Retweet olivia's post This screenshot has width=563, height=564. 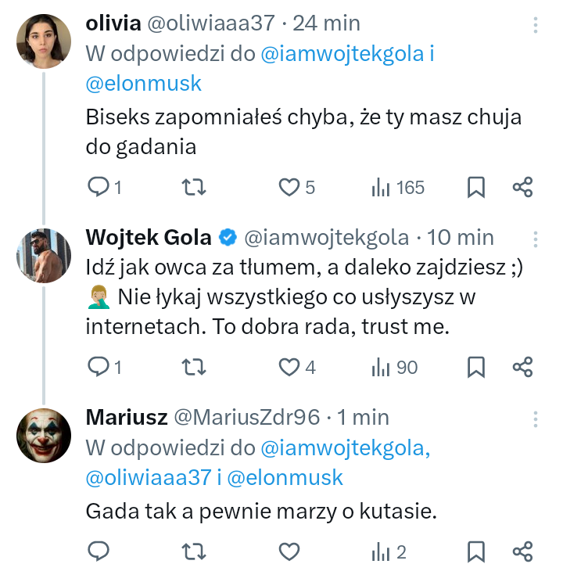pos(193,187)
